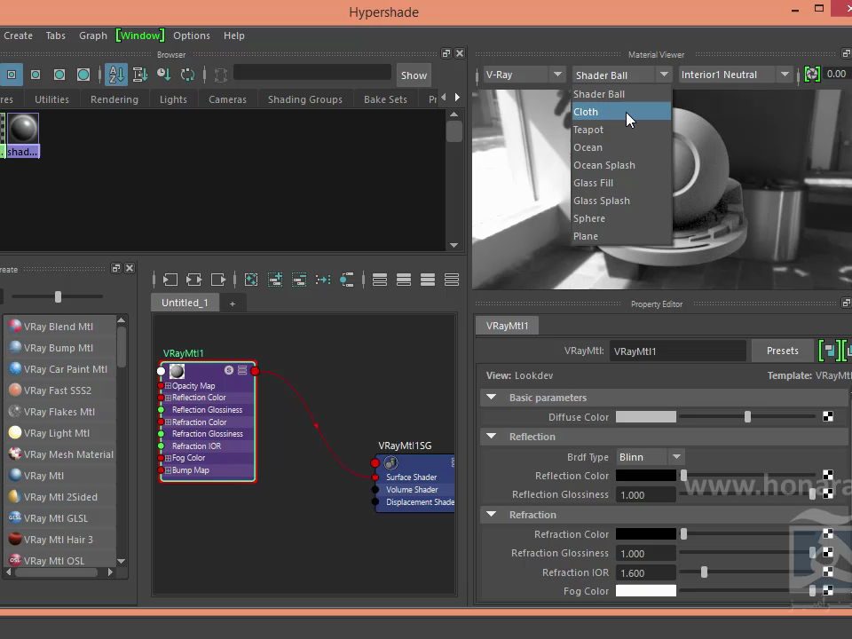Click the swatch icon on the VRayMtl1 node
The width and height of the screenshot is (852, 639).
177,371
